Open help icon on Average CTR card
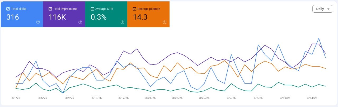The image size is (338, 107). coord(122,22)
